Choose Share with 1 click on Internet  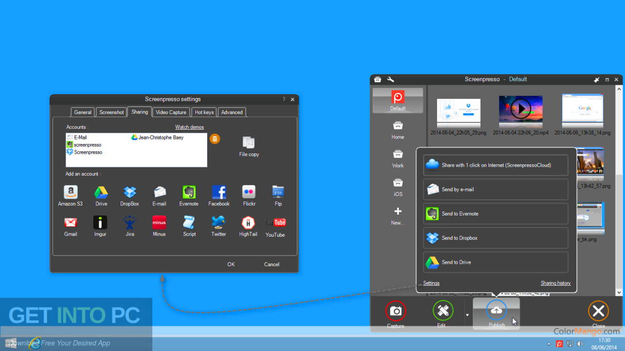(496, 165)
